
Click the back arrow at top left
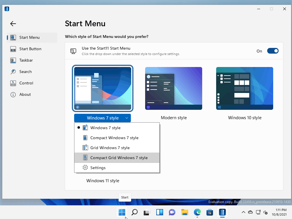click(13, 24)
